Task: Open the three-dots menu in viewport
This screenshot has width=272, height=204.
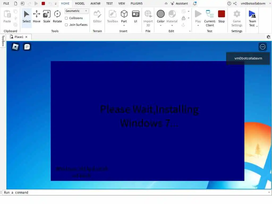Action: (263, 47)
